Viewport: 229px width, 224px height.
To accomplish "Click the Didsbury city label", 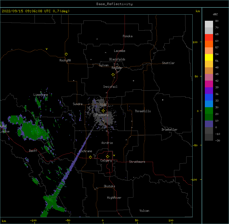I will (102, 115).
